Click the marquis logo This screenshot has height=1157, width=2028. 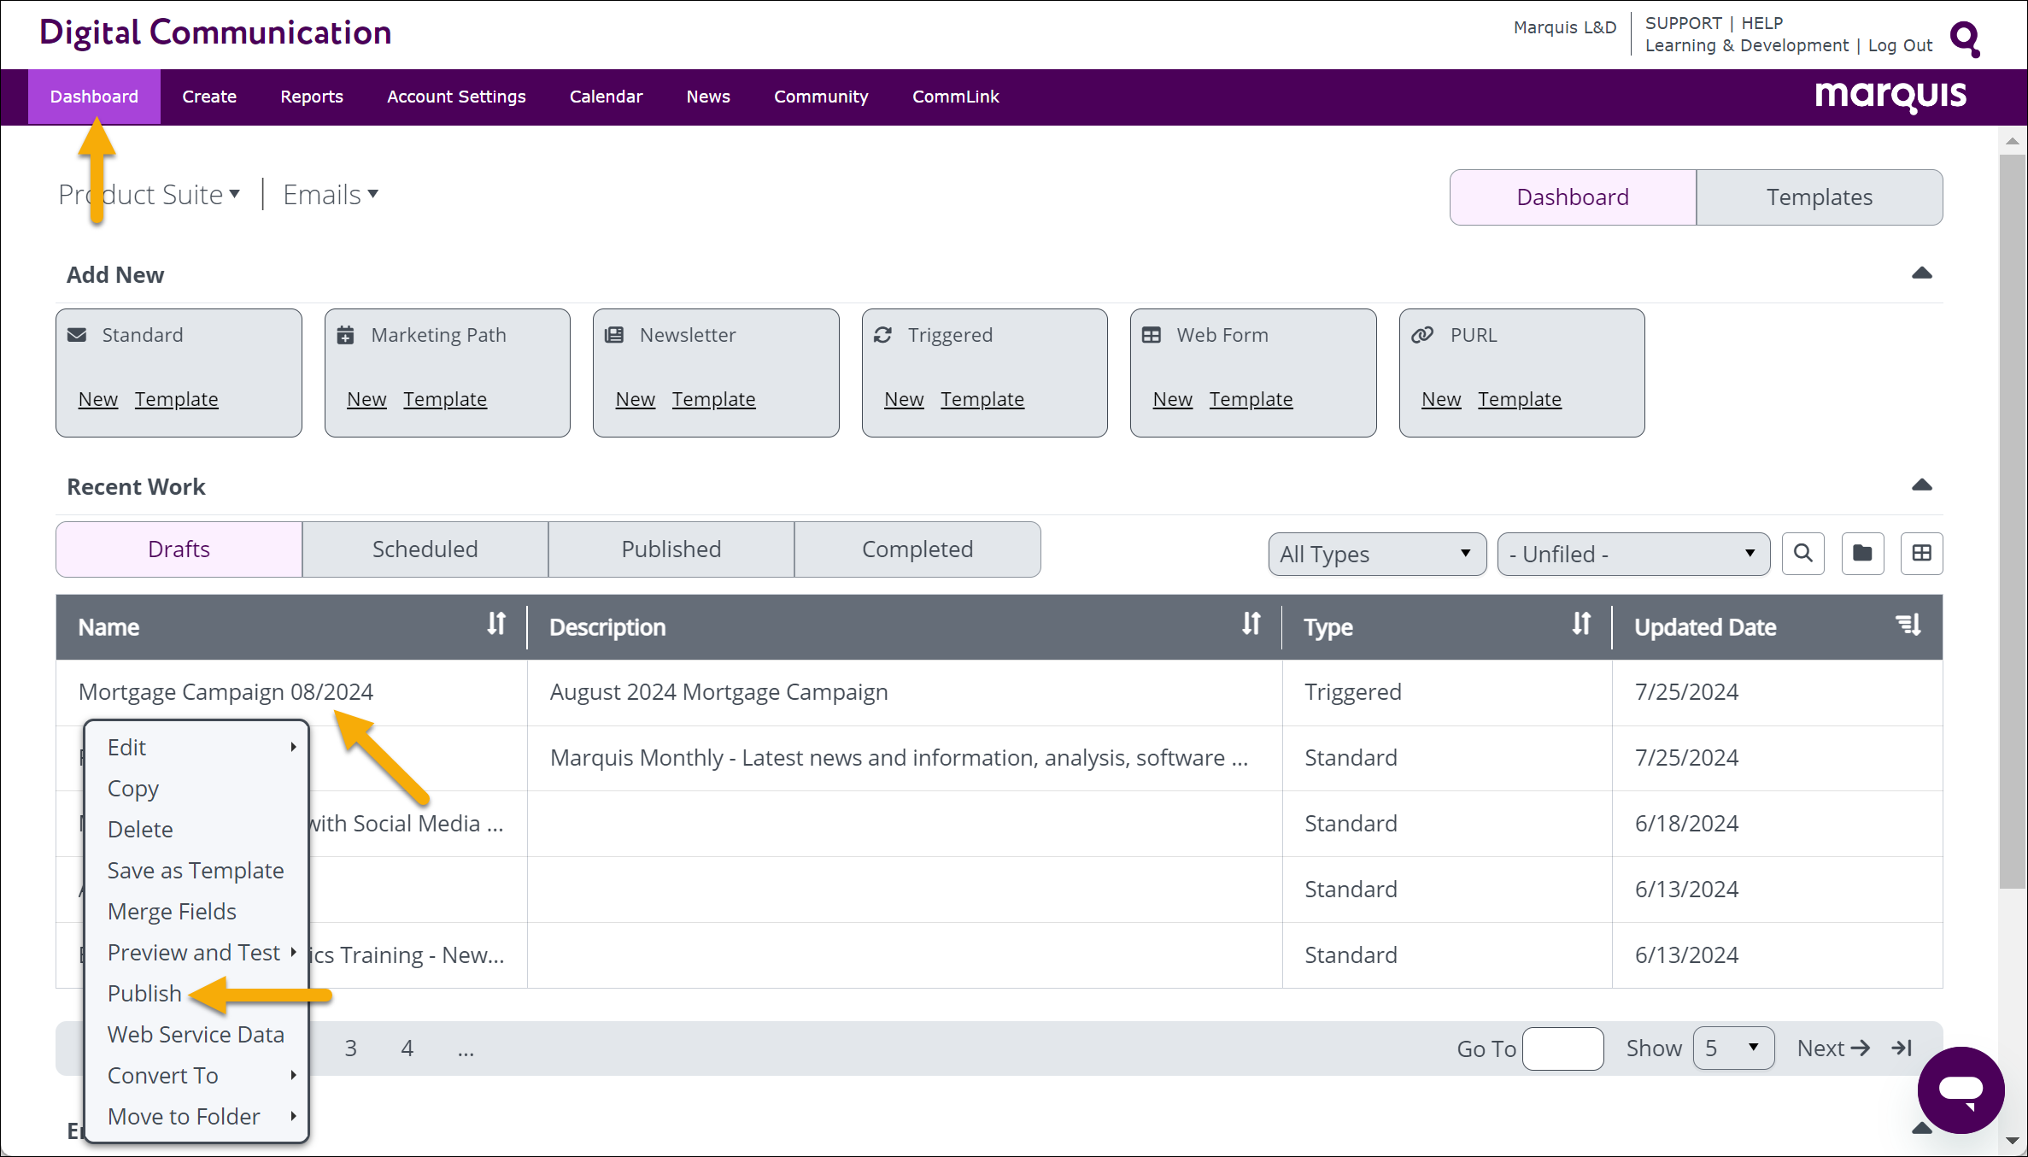click(x=1891, y=97)
